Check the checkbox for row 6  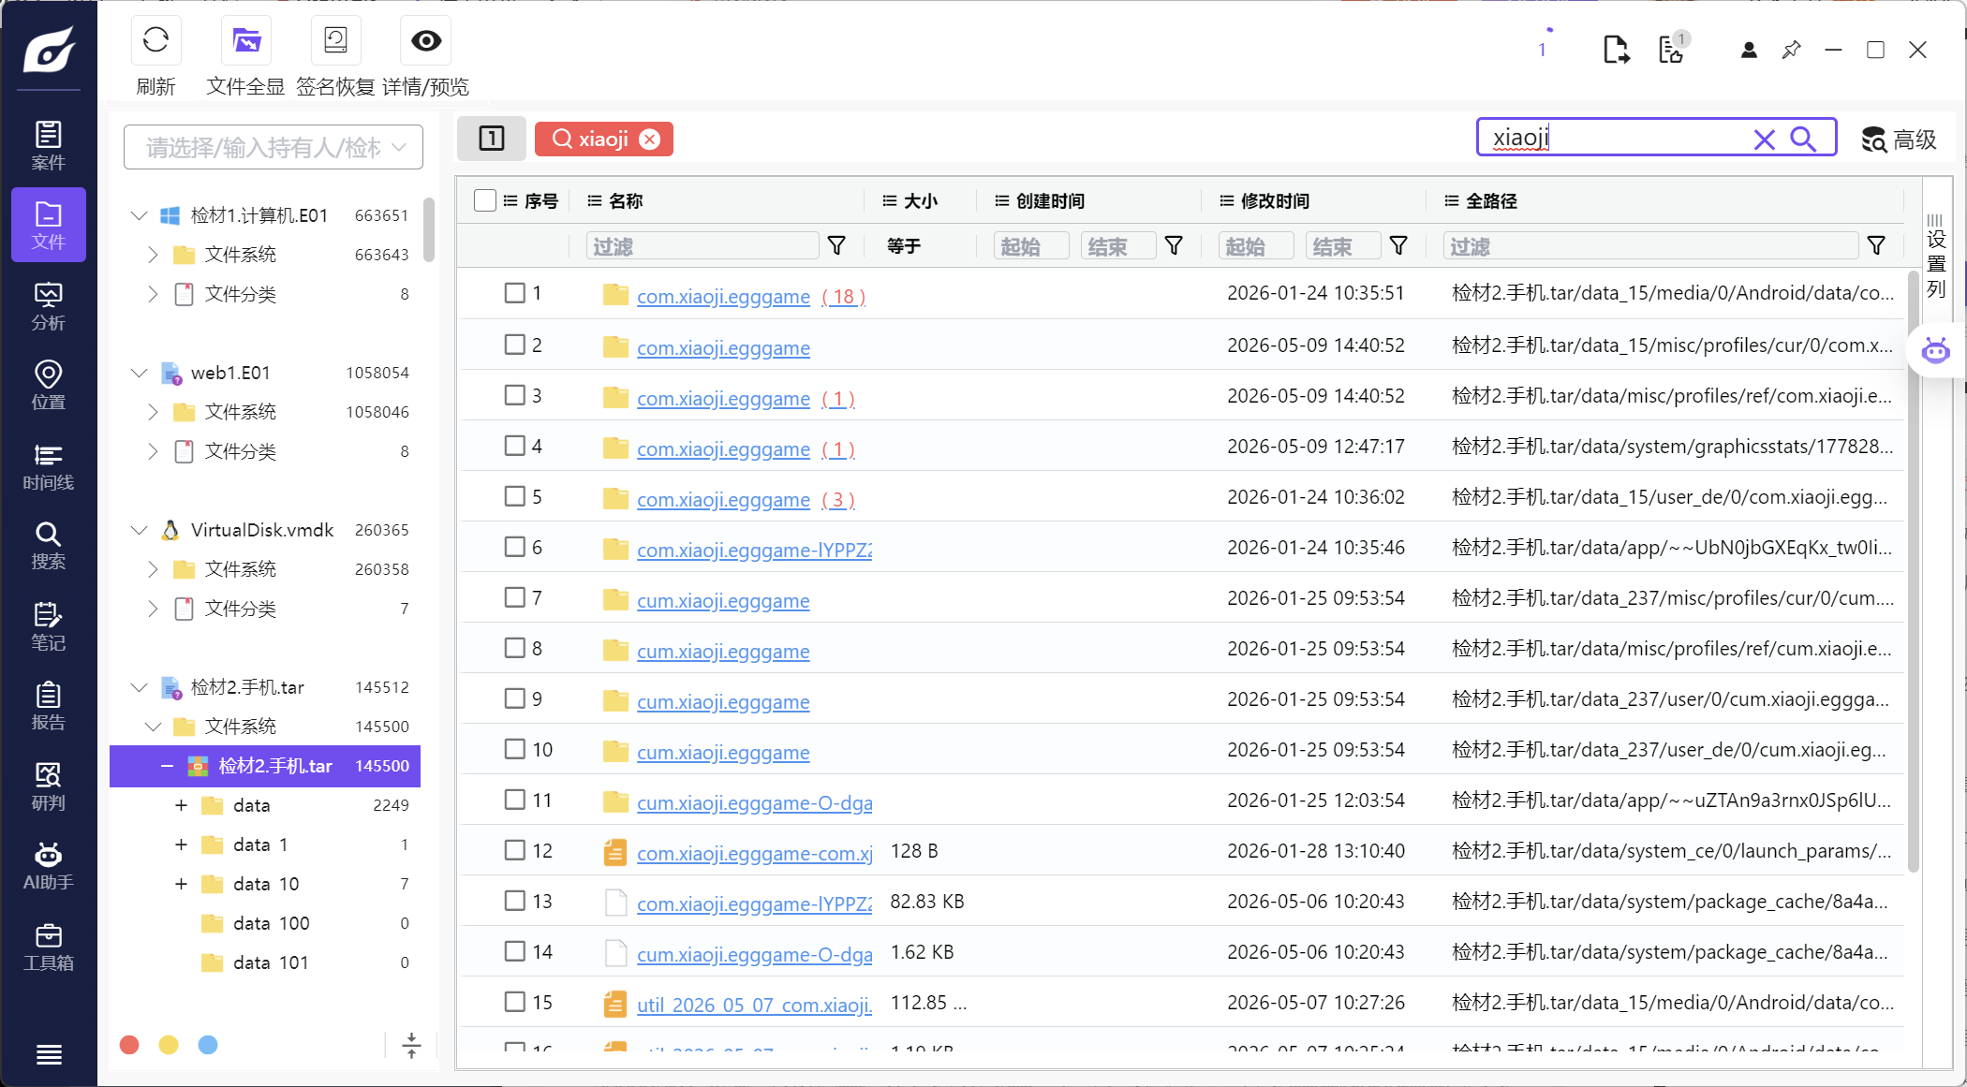pyautogui.click(x=514, y=546)
